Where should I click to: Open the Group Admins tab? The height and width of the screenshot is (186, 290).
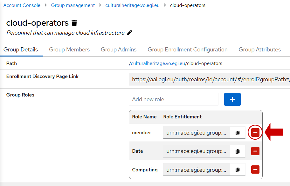coord(119,50)
